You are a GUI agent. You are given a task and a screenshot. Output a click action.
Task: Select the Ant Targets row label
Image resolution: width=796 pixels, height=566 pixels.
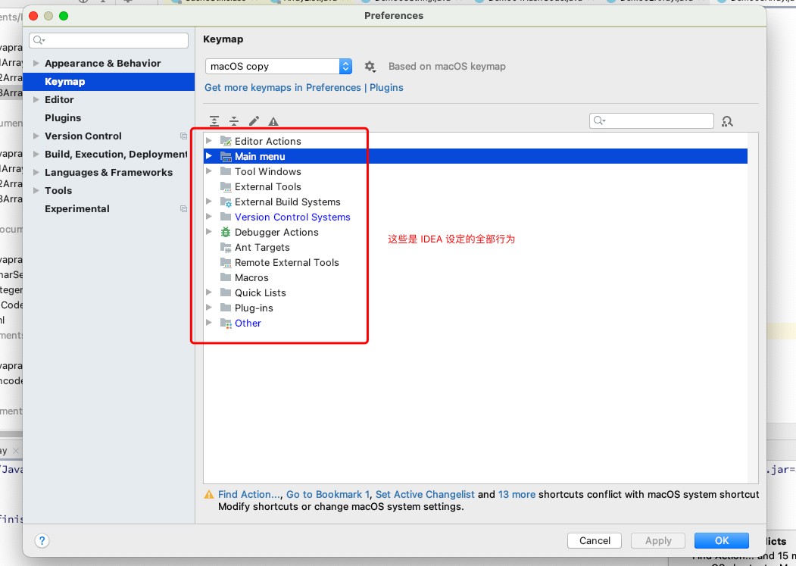pyautogui.click(x=263, y=248)
